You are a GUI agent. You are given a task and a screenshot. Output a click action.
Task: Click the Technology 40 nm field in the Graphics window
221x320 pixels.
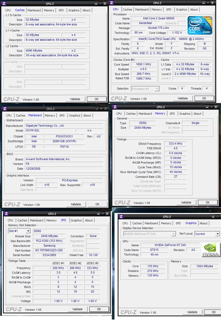(154, 255)
